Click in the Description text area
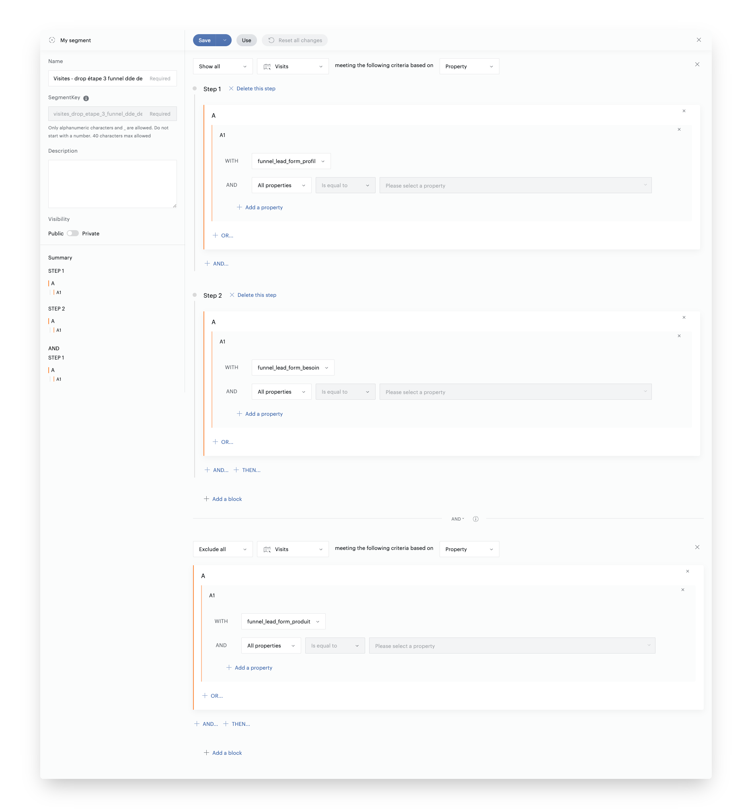The image size is (752, 809). coord(112,184)
